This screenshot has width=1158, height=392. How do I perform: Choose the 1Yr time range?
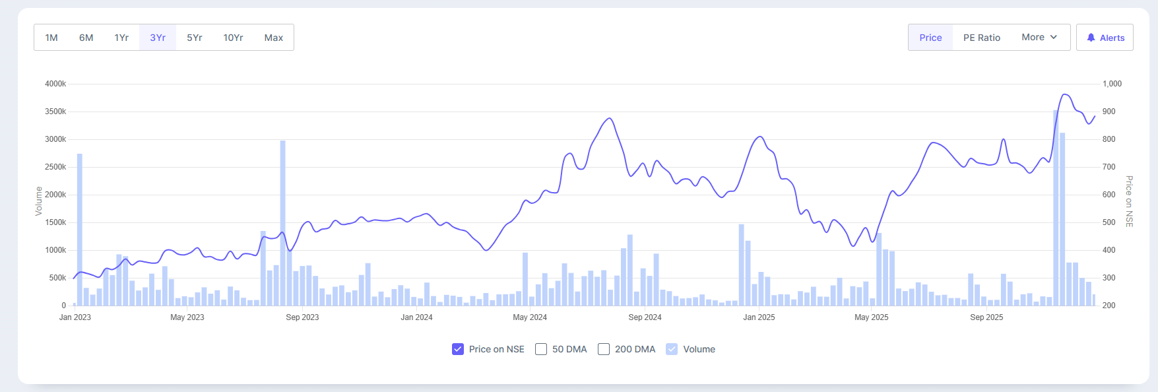pos(121,38)
